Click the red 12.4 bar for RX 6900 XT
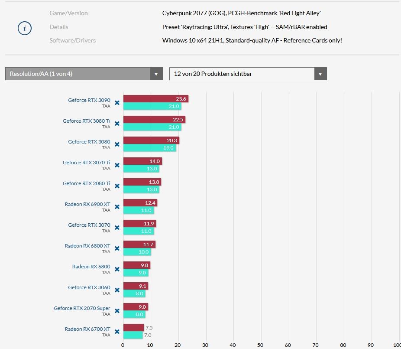This screenshot has height=349, width=401. pyautogui.click(x=140, y=203)
